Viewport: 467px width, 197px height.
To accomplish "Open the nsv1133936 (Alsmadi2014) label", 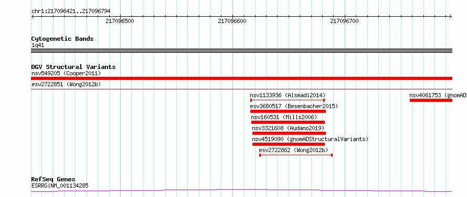I will 288,95.
